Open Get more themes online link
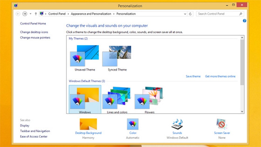261x147 pixels. click(220, 76)
